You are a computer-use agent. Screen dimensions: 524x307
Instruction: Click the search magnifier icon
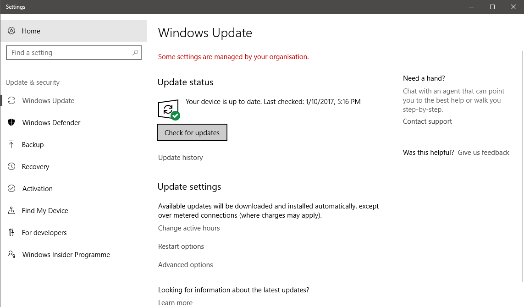coord(135,52)
